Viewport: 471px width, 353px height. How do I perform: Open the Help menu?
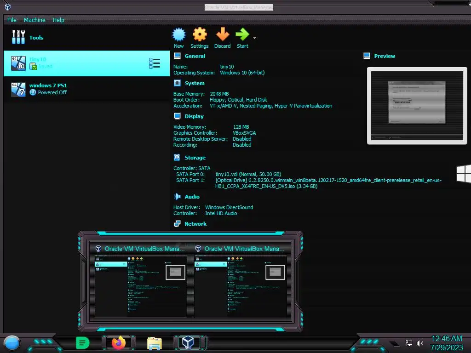pyautogui.click(x=58, y=20)
